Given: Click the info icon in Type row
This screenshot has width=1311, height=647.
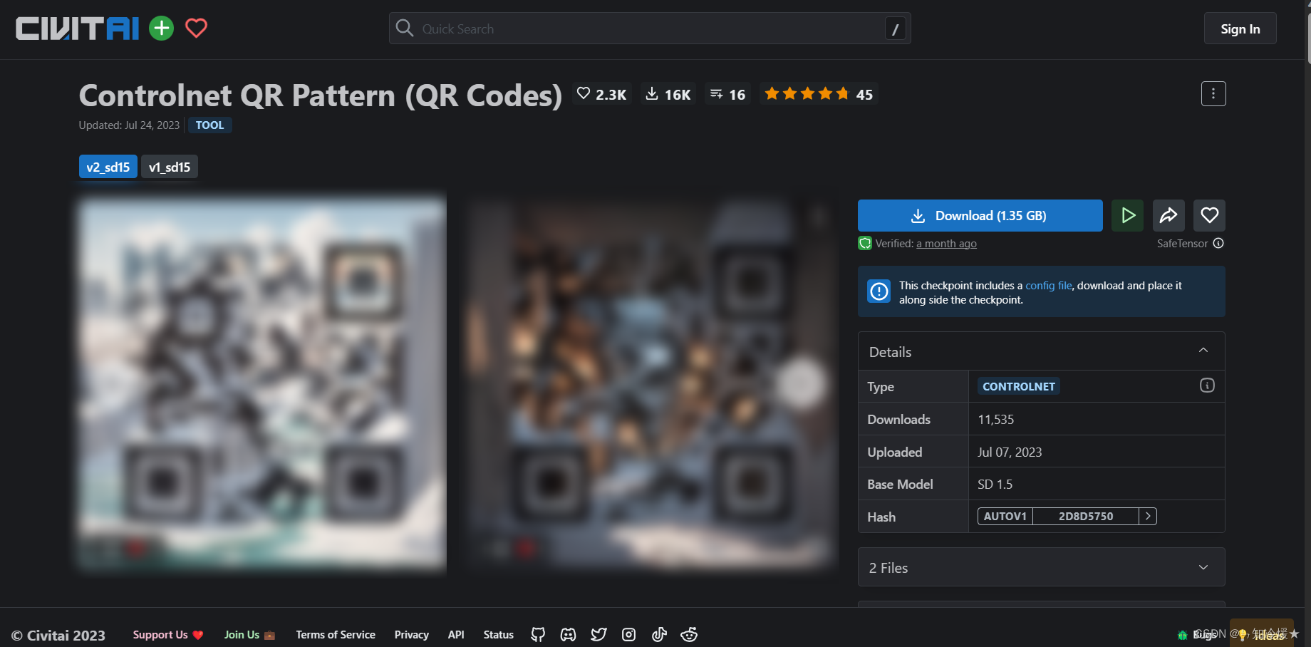Looking at the screenshot, I should click(x=1207, y=385).
